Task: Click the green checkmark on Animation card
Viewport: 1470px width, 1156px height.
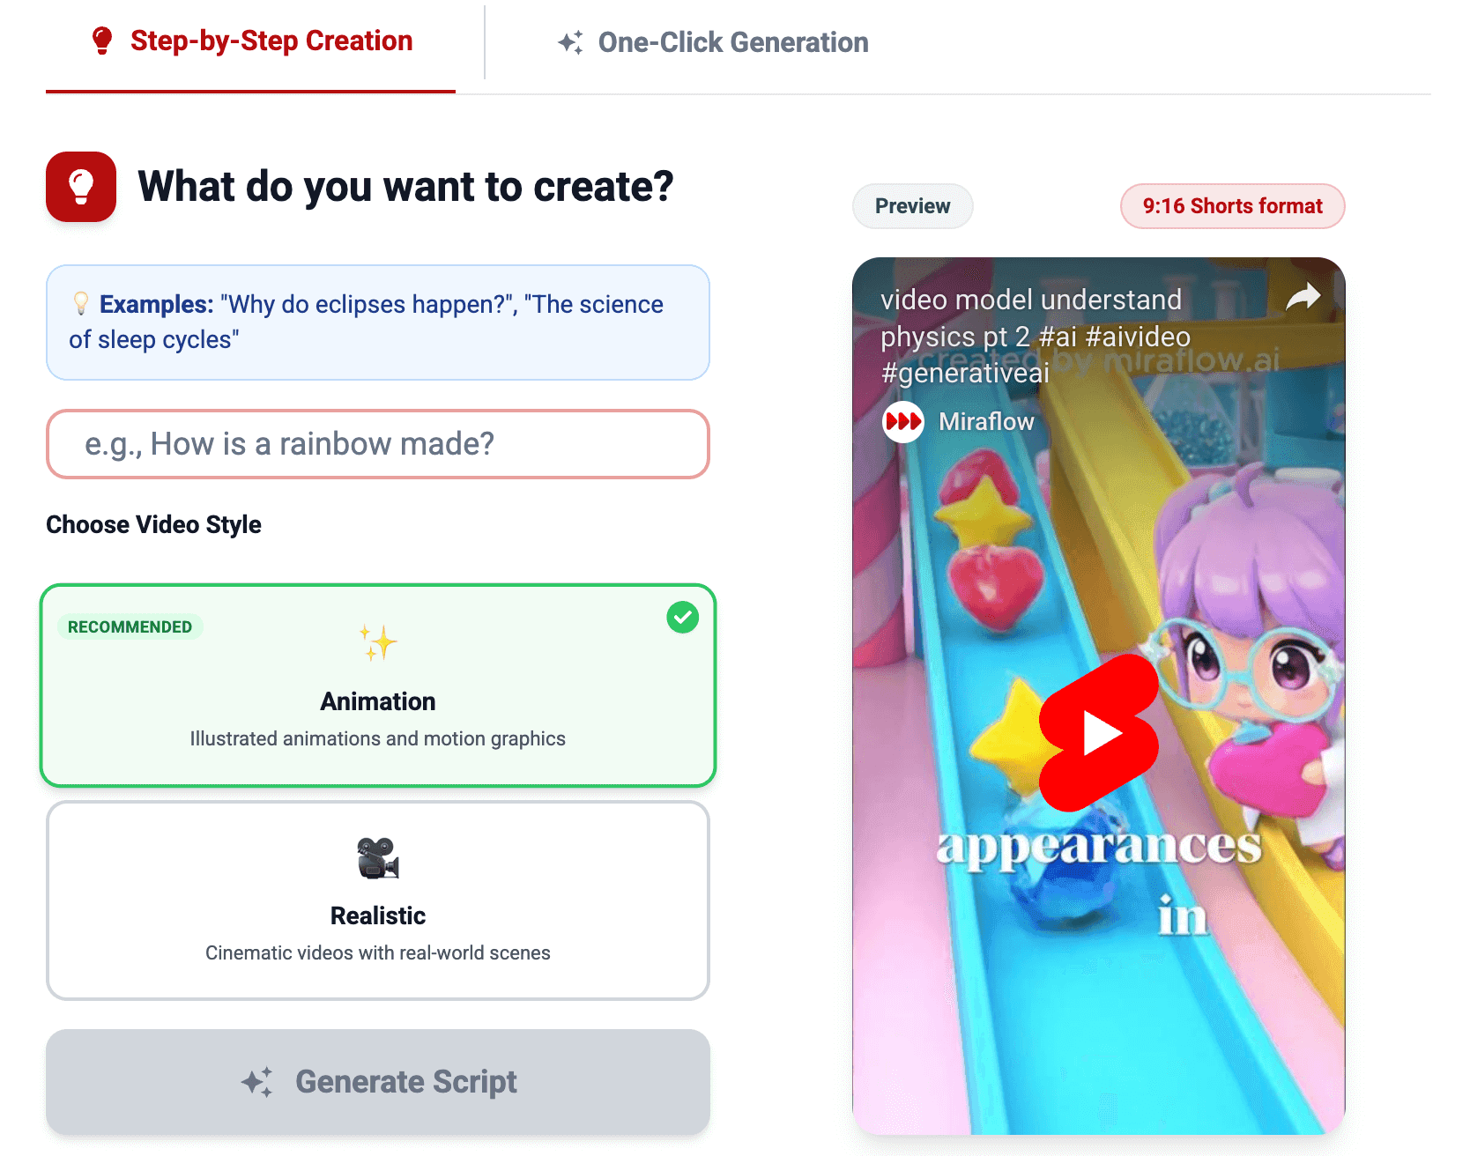Action: [x=683, y=618]
